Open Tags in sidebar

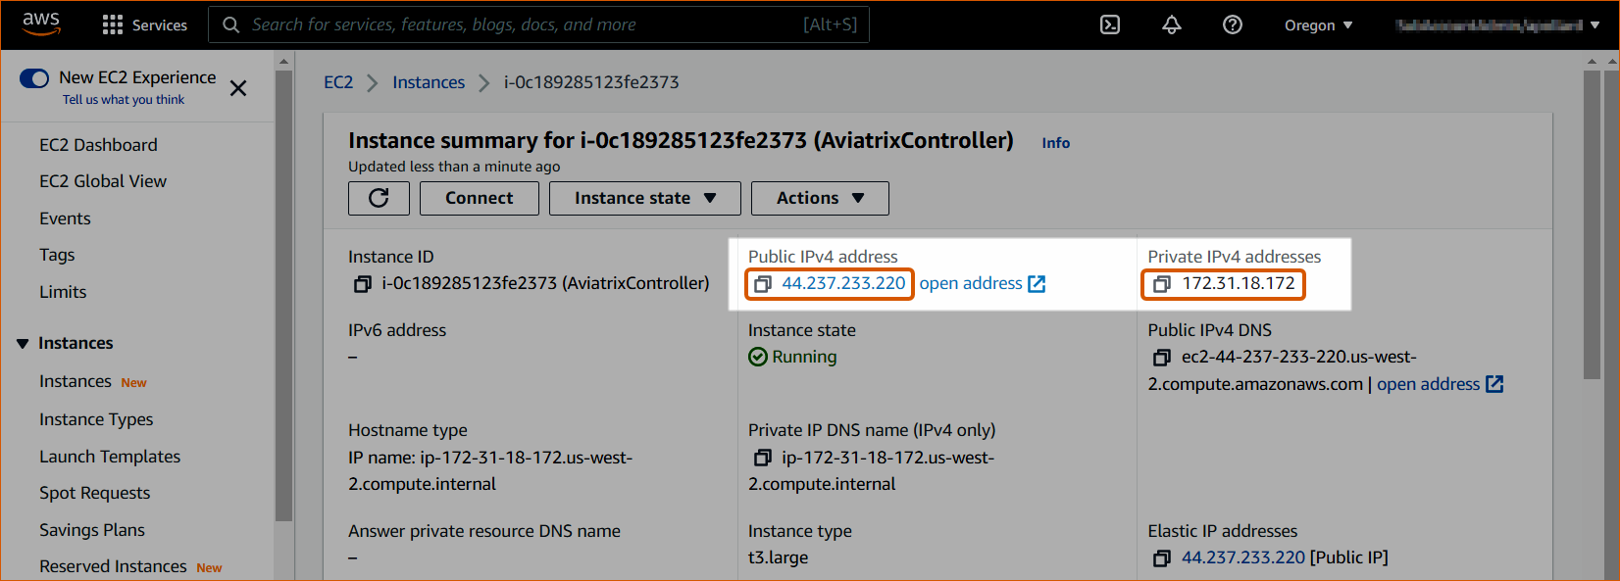[x=57, y=255]
